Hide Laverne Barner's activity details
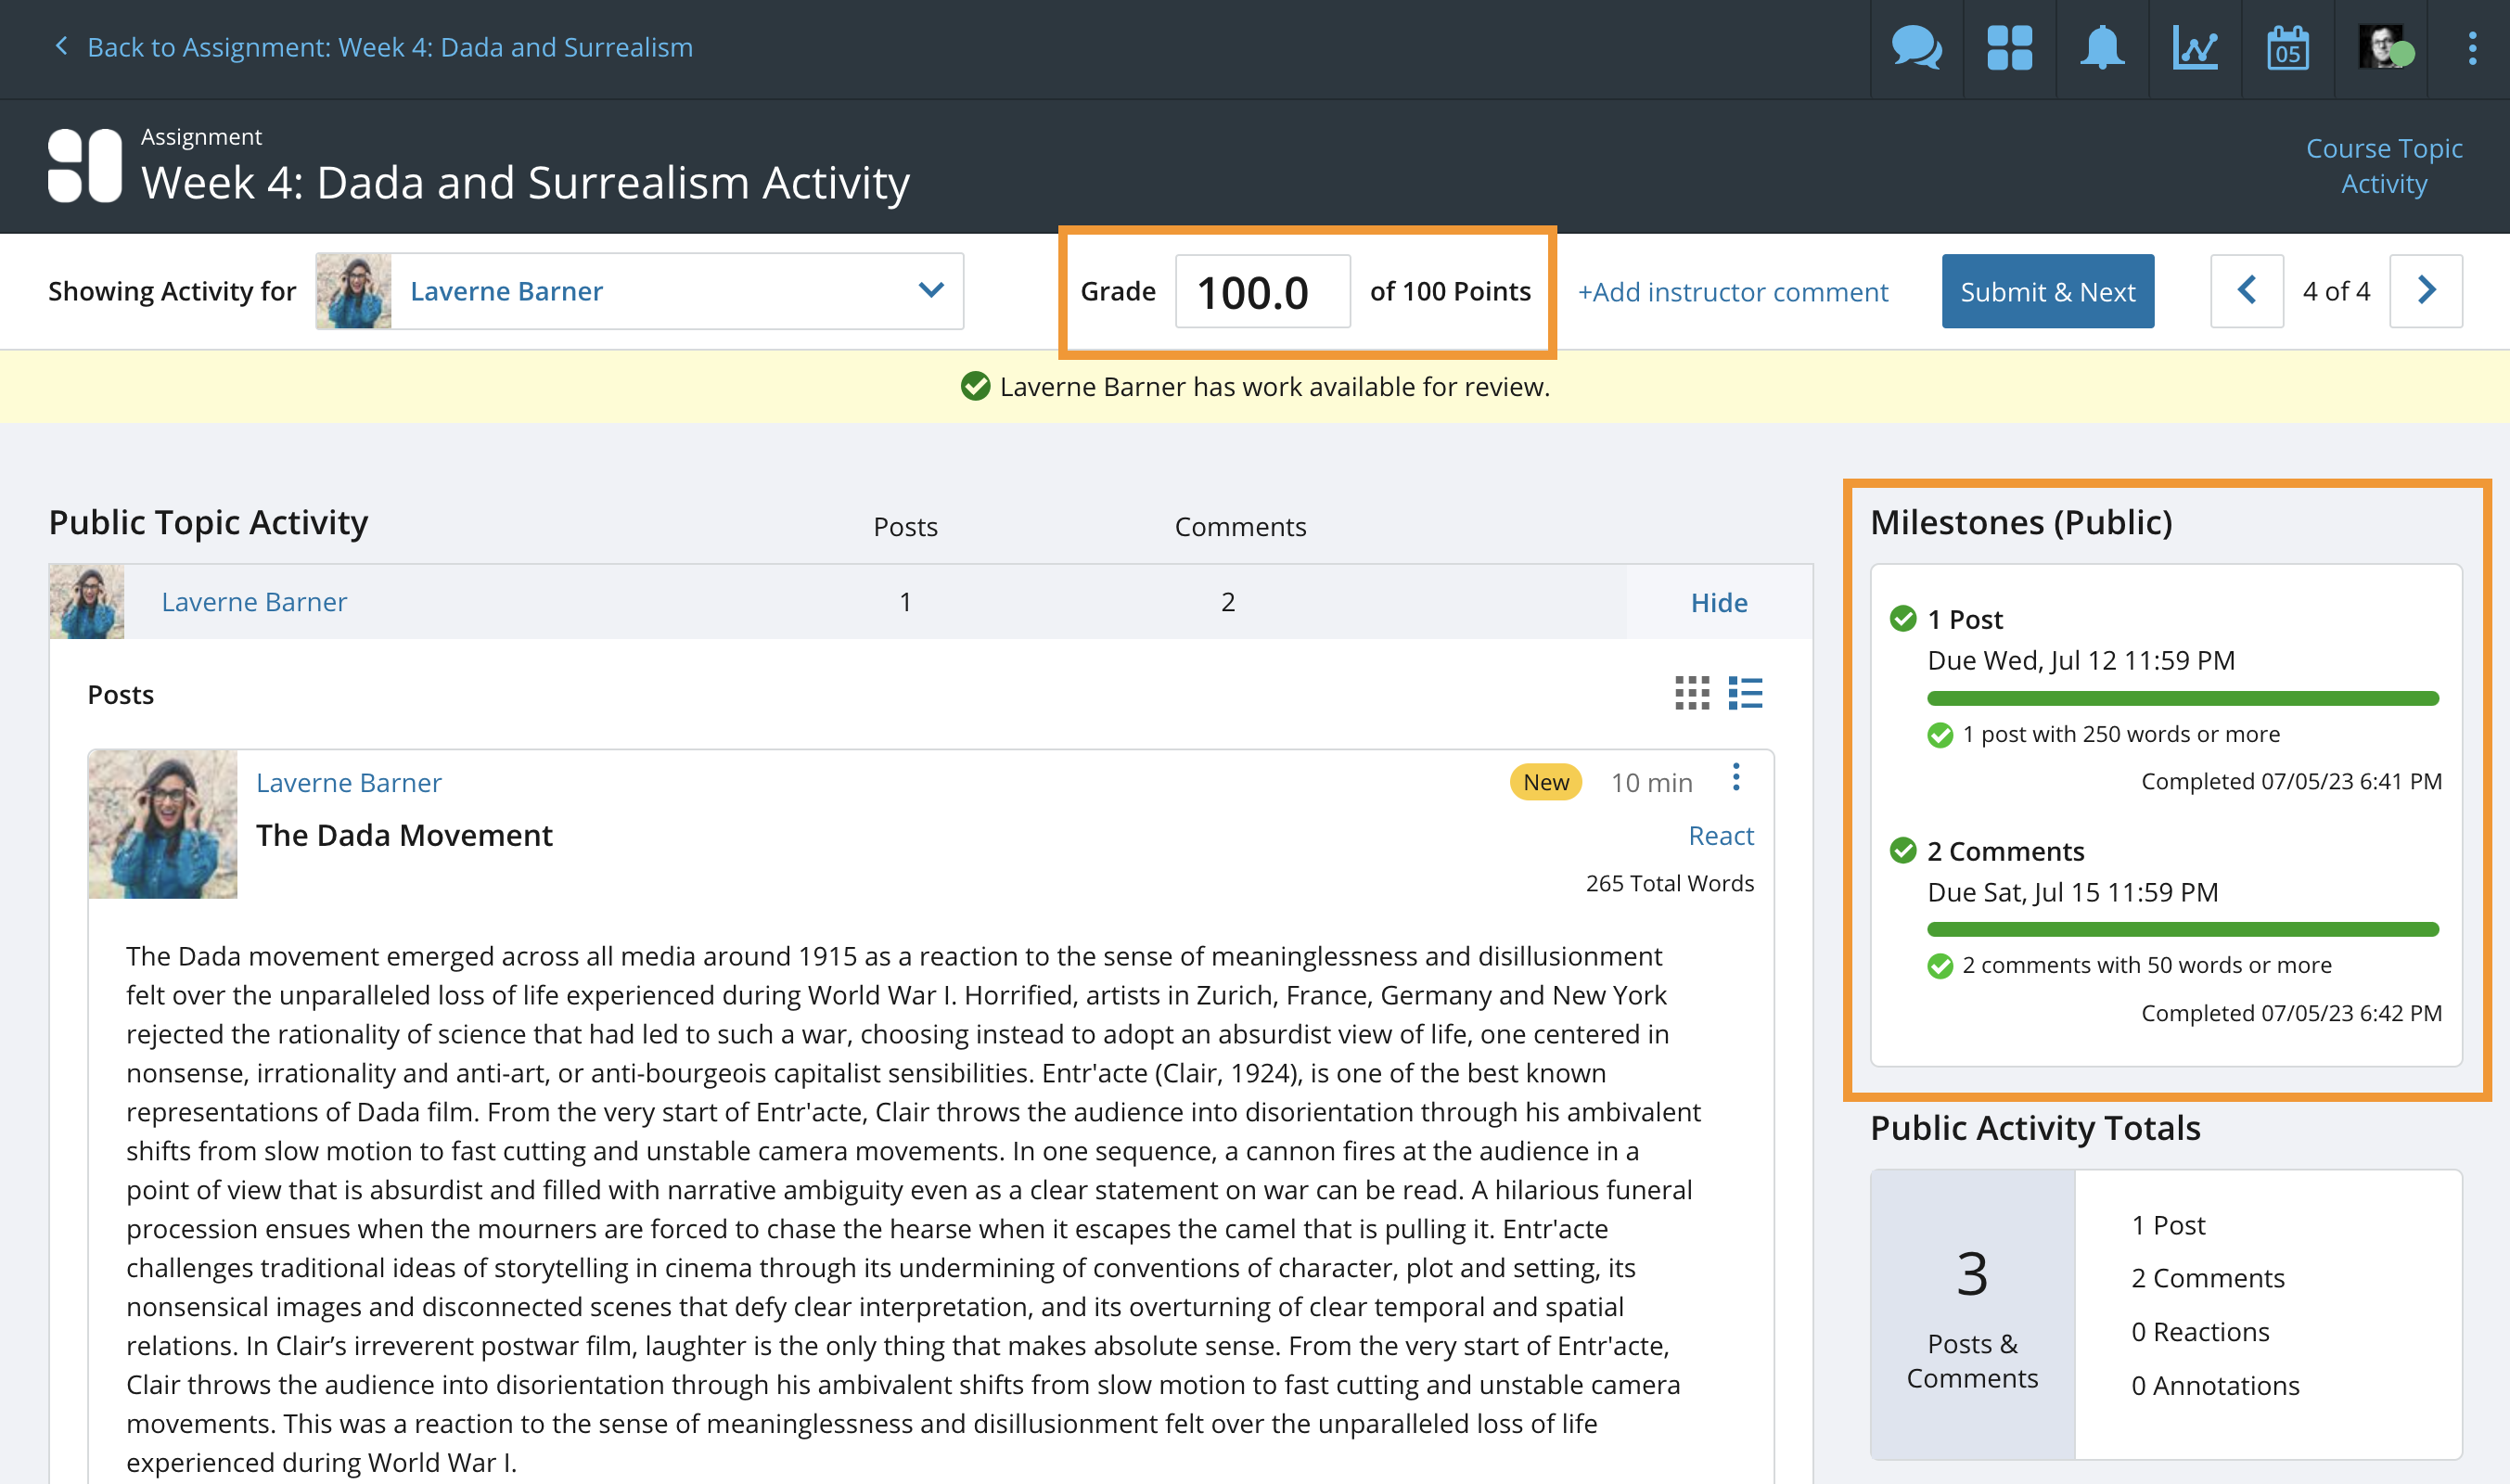The image size is (2510, 1484). click(x=1718, y=602)
